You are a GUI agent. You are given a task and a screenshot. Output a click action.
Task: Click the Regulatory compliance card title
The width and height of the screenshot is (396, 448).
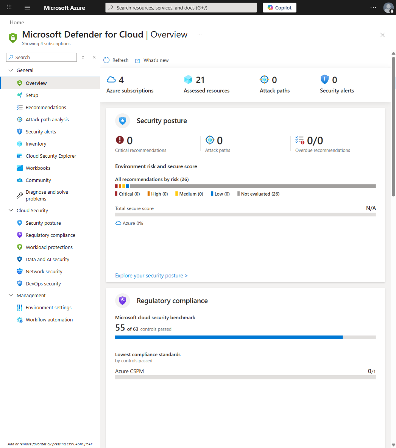point(172,301)
